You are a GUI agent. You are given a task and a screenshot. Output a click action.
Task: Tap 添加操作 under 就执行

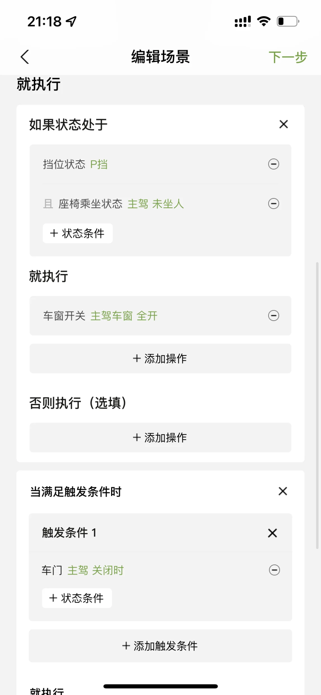[x=160, y=359]
